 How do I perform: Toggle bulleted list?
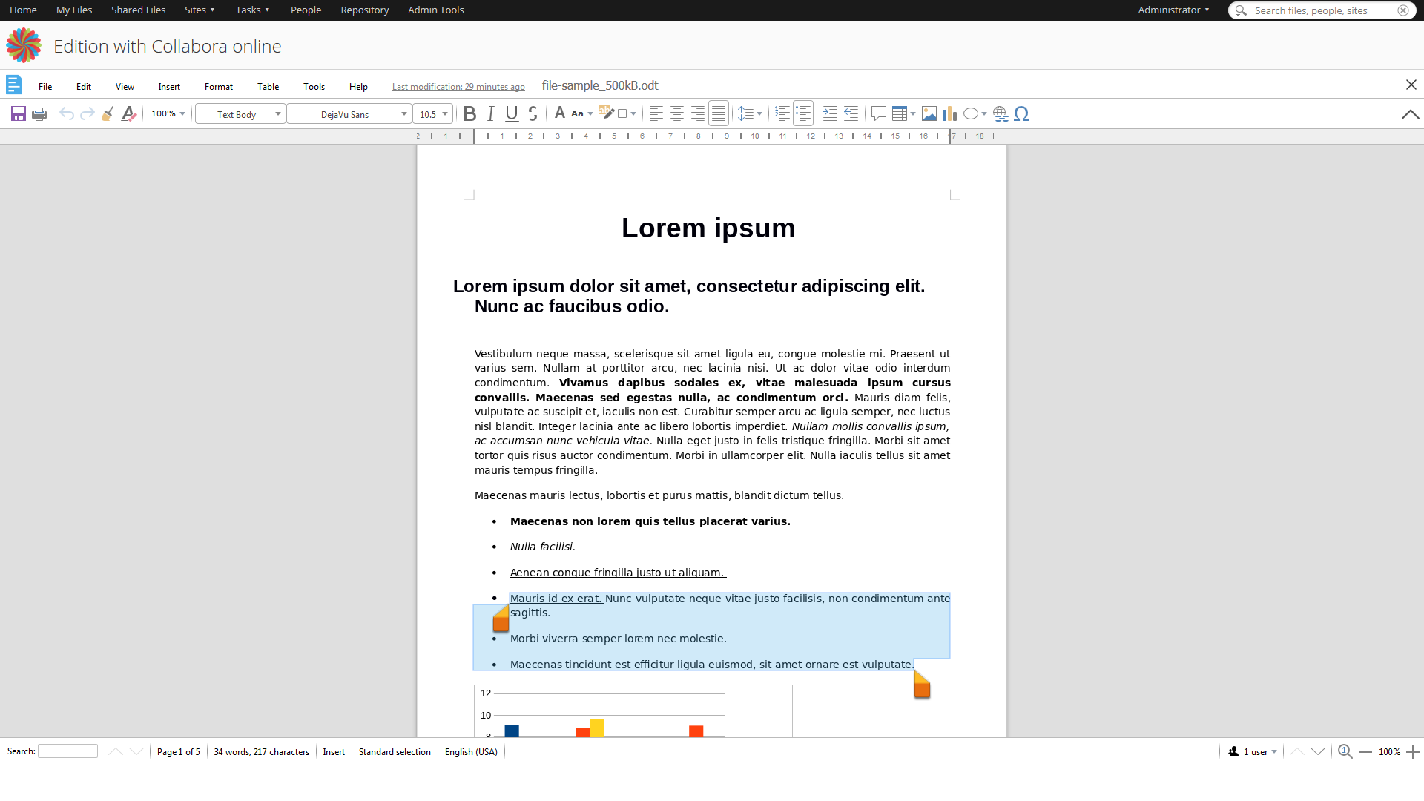click(803, 113)
